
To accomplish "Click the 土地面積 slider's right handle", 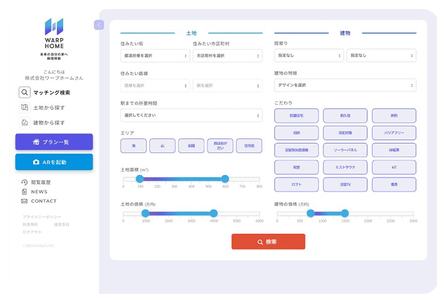I will coord(225,179).
